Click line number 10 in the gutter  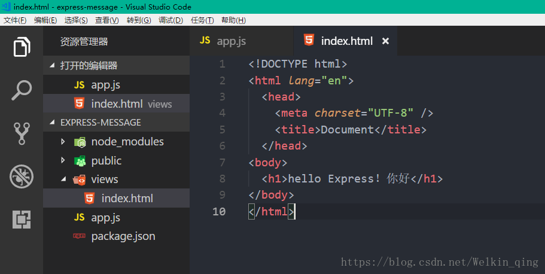tap(219, 211)
